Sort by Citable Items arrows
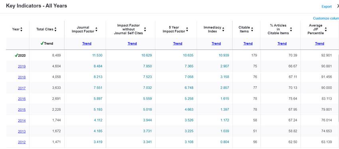 (252, 29)
